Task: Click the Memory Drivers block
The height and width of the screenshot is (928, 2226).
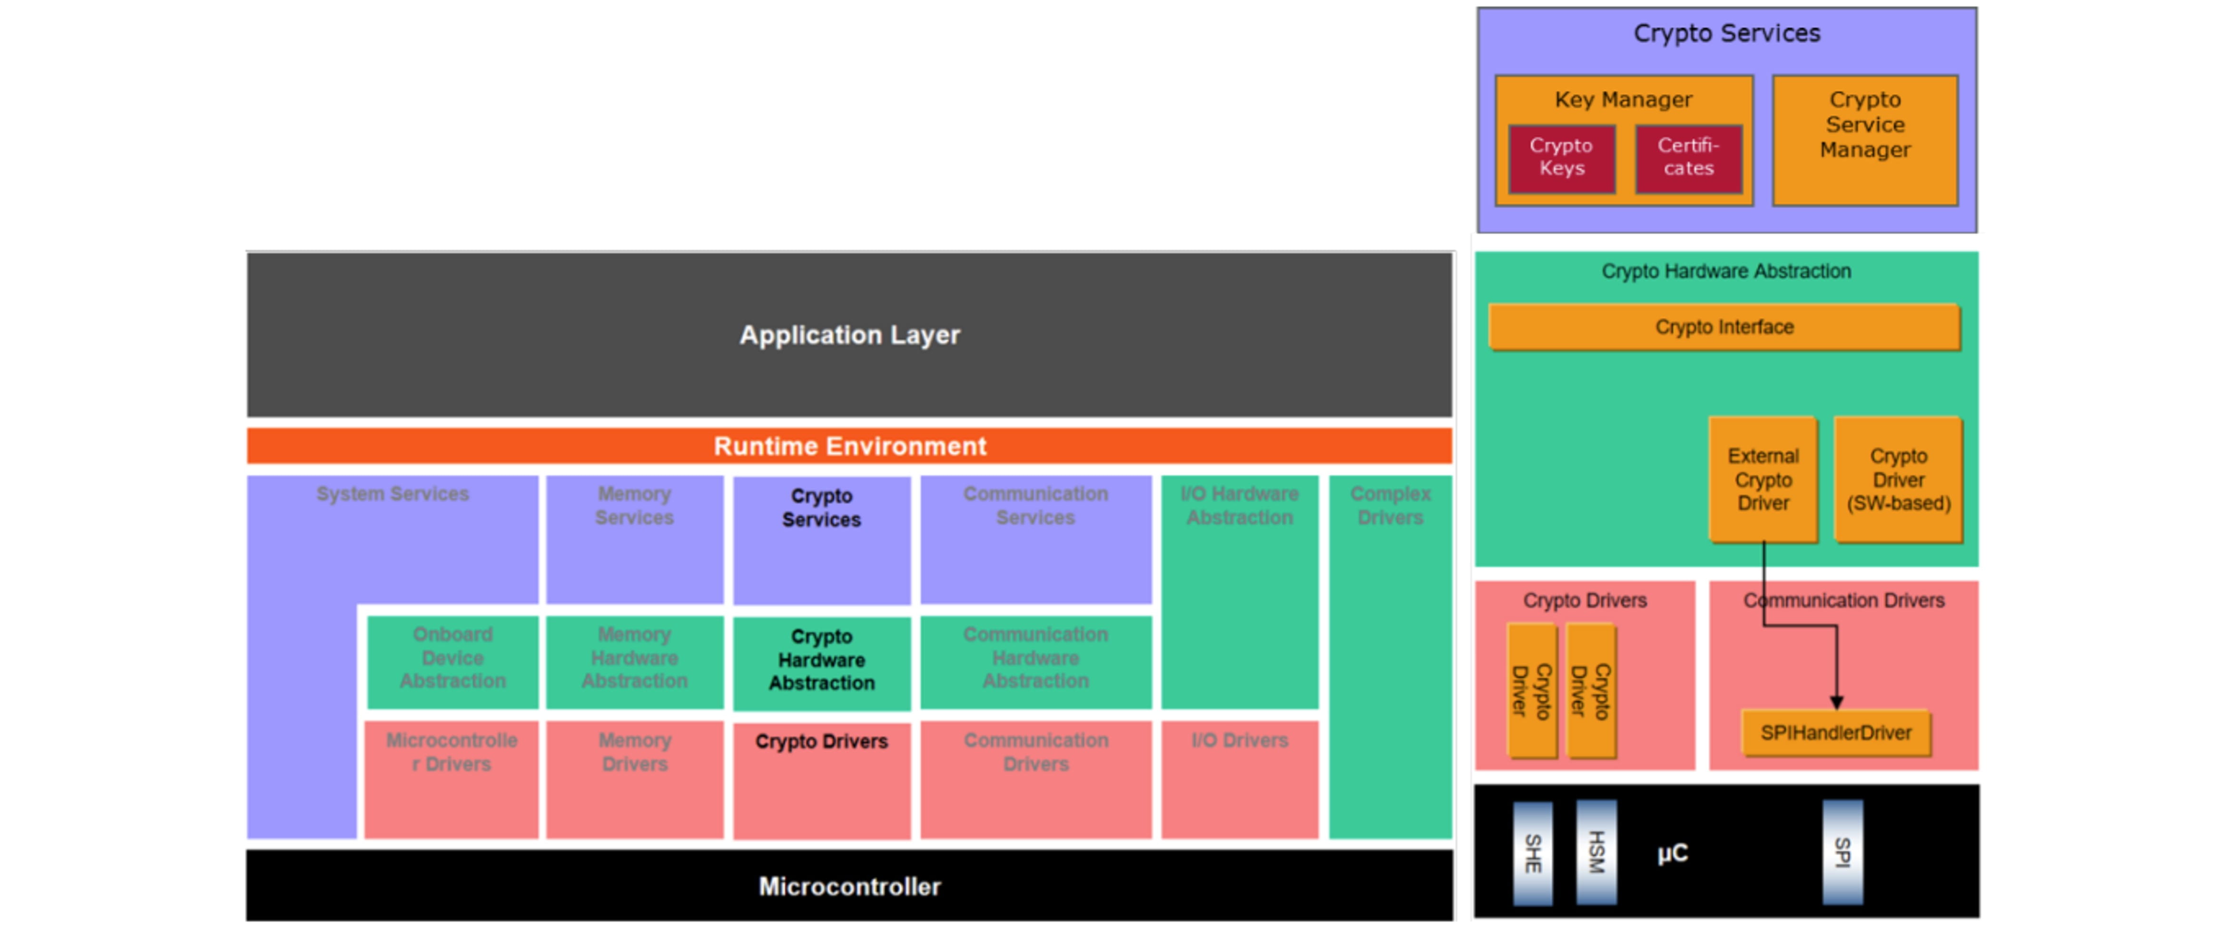Action: point(634,780)
